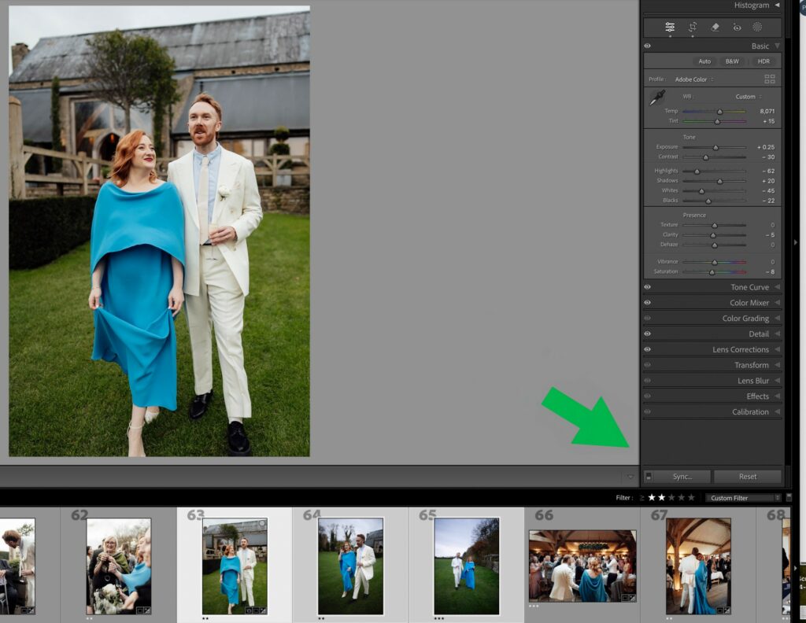
Task: Enable HDR editing mode
Action: [x=763, y=61]
